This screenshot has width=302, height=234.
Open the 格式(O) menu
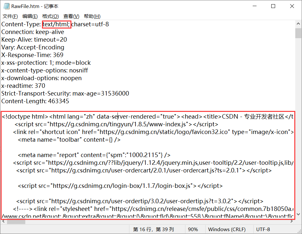[51, 16]
